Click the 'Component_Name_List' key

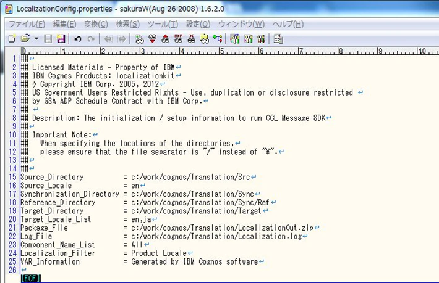(58, 245)
